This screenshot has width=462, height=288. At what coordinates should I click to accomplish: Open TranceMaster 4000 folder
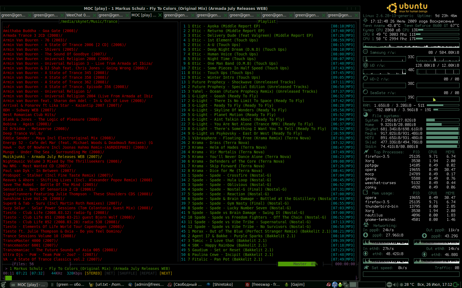pos(31,241)
